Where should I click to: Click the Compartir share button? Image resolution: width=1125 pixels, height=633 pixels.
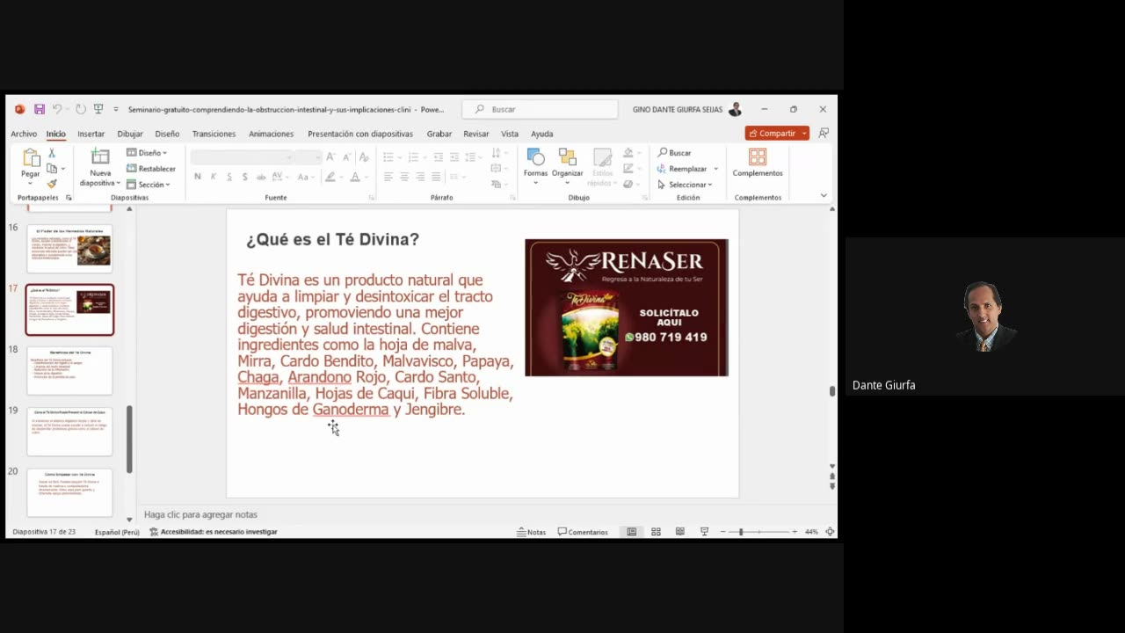click(772, 134)
